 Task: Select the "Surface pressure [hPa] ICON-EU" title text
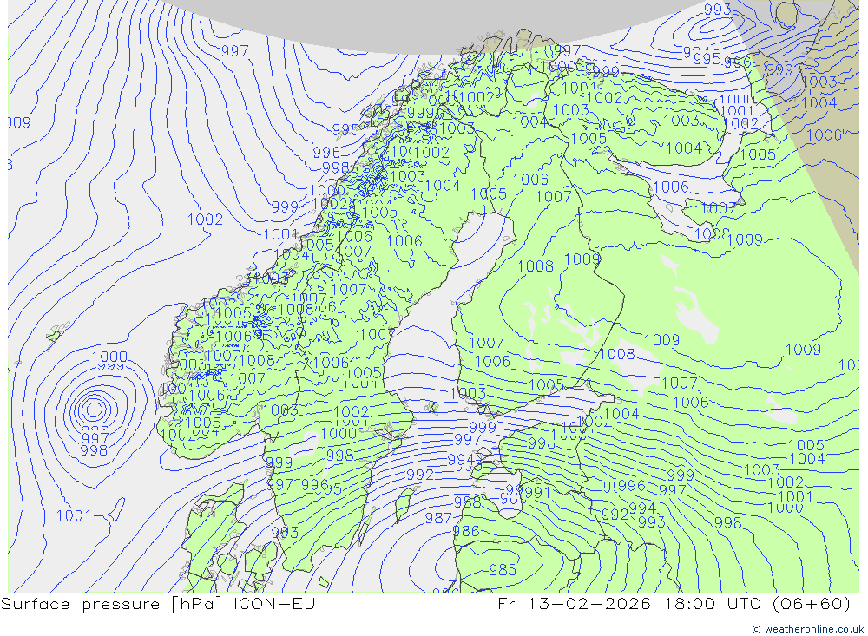pos(158,603)
